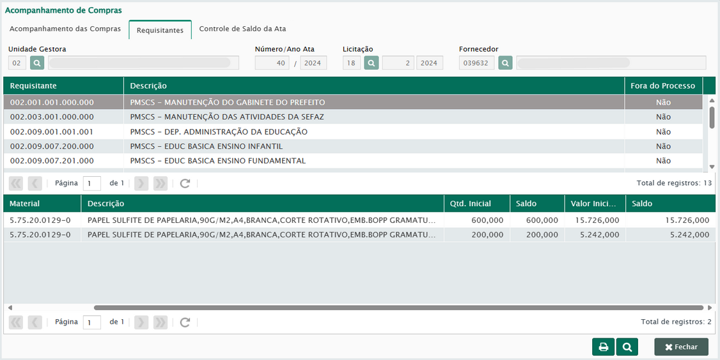This screenshot has width=720, height=360.
Task: Click the Licitação magnifier search icon
Action: (372, 63)
